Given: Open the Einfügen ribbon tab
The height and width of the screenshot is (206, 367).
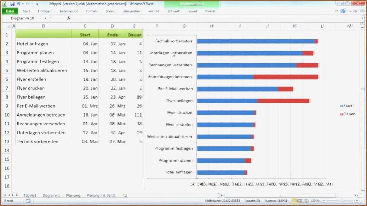Looking at the screenshot, I should coord(44,11).
